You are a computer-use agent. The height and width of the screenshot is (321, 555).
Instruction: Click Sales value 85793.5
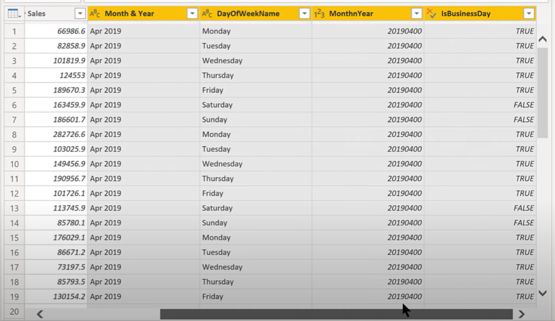[x=71, y=281]
